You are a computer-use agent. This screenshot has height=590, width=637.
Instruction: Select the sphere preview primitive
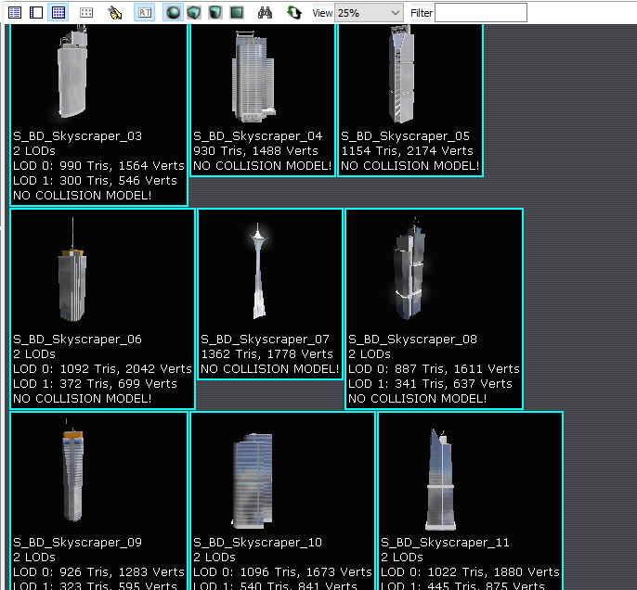pos(174,12)
